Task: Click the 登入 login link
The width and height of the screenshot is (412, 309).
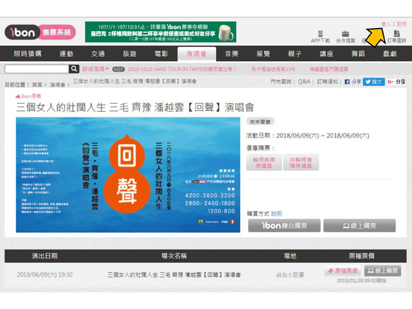Action: pyautogui.click(x=386, y=24)
